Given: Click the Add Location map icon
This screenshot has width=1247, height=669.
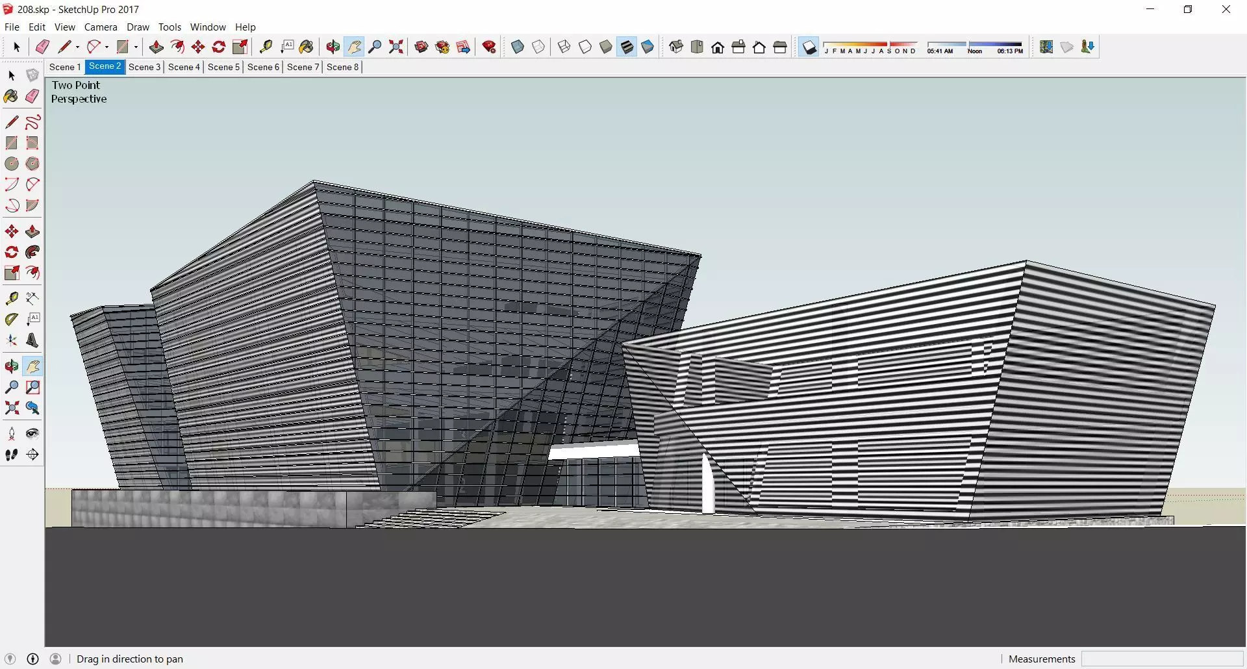Looking at the screenshot, I should [1046, 47].
